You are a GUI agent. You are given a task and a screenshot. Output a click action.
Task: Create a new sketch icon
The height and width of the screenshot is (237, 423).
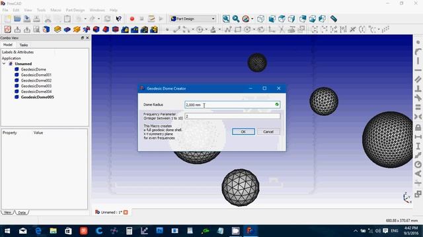7,29
